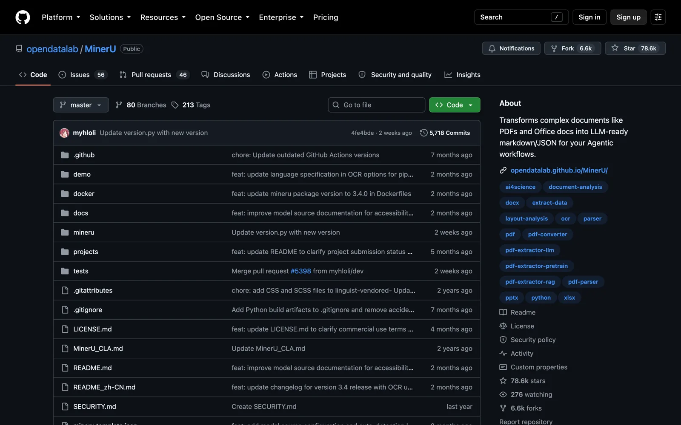Open Custom properties in sidebar
The height and width of the screenshot is (425, 681).
click(x=533, y=367)
